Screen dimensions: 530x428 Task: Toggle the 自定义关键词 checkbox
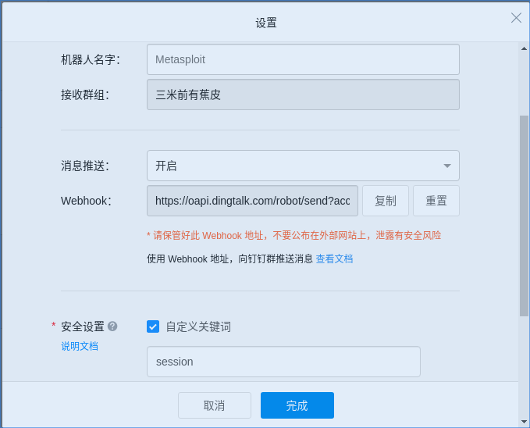(153, 326)
